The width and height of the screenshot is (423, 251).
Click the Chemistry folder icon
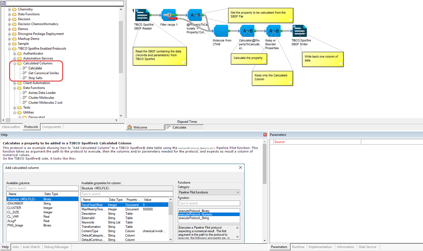coord(14,9)
